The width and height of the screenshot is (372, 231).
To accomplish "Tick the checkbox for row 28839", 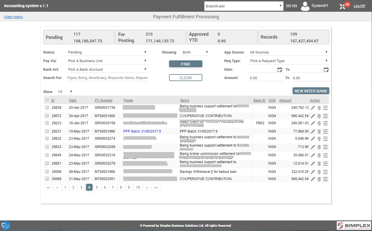I will (x=47, y=108).
